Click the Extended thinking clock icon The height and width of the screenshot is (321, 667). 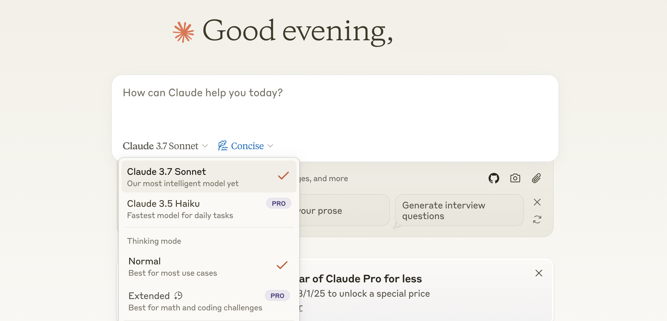[x=178, y=295]
